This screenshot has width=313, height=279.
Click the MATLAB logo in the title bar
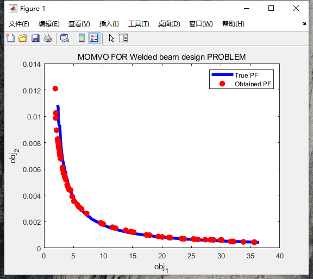(x=13, y=8)
